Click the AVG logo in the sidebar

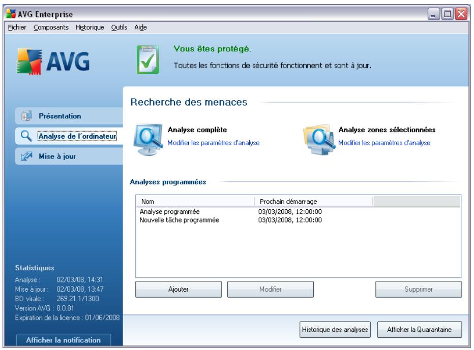tap(53, 61)
